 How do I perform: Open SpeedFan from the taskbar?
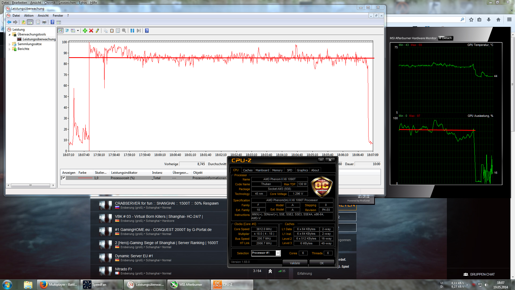pos(102,285)
